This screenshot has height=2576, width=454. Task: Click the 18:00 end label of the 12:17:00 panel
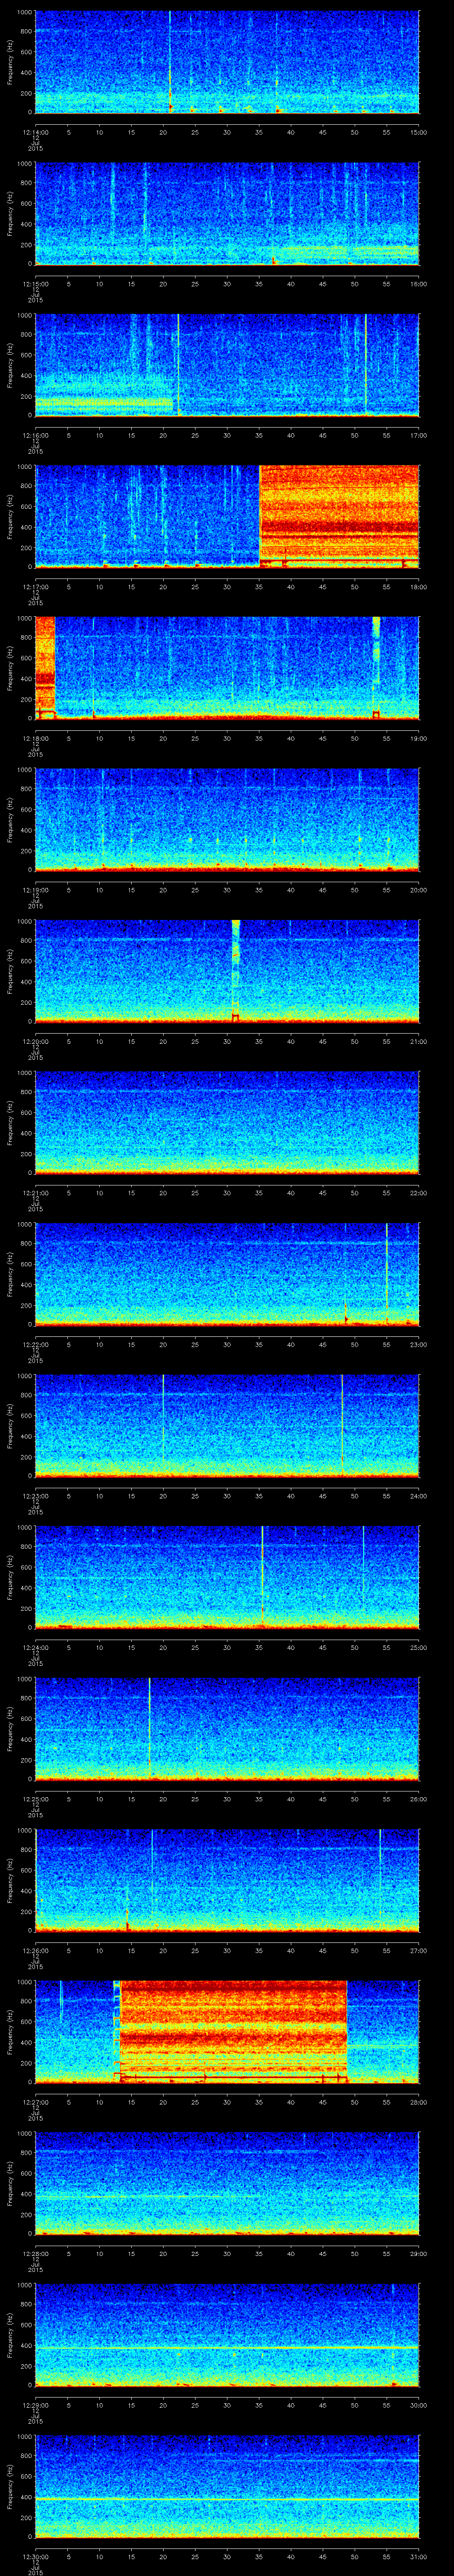pyautogui.click(x=419, y=587)
